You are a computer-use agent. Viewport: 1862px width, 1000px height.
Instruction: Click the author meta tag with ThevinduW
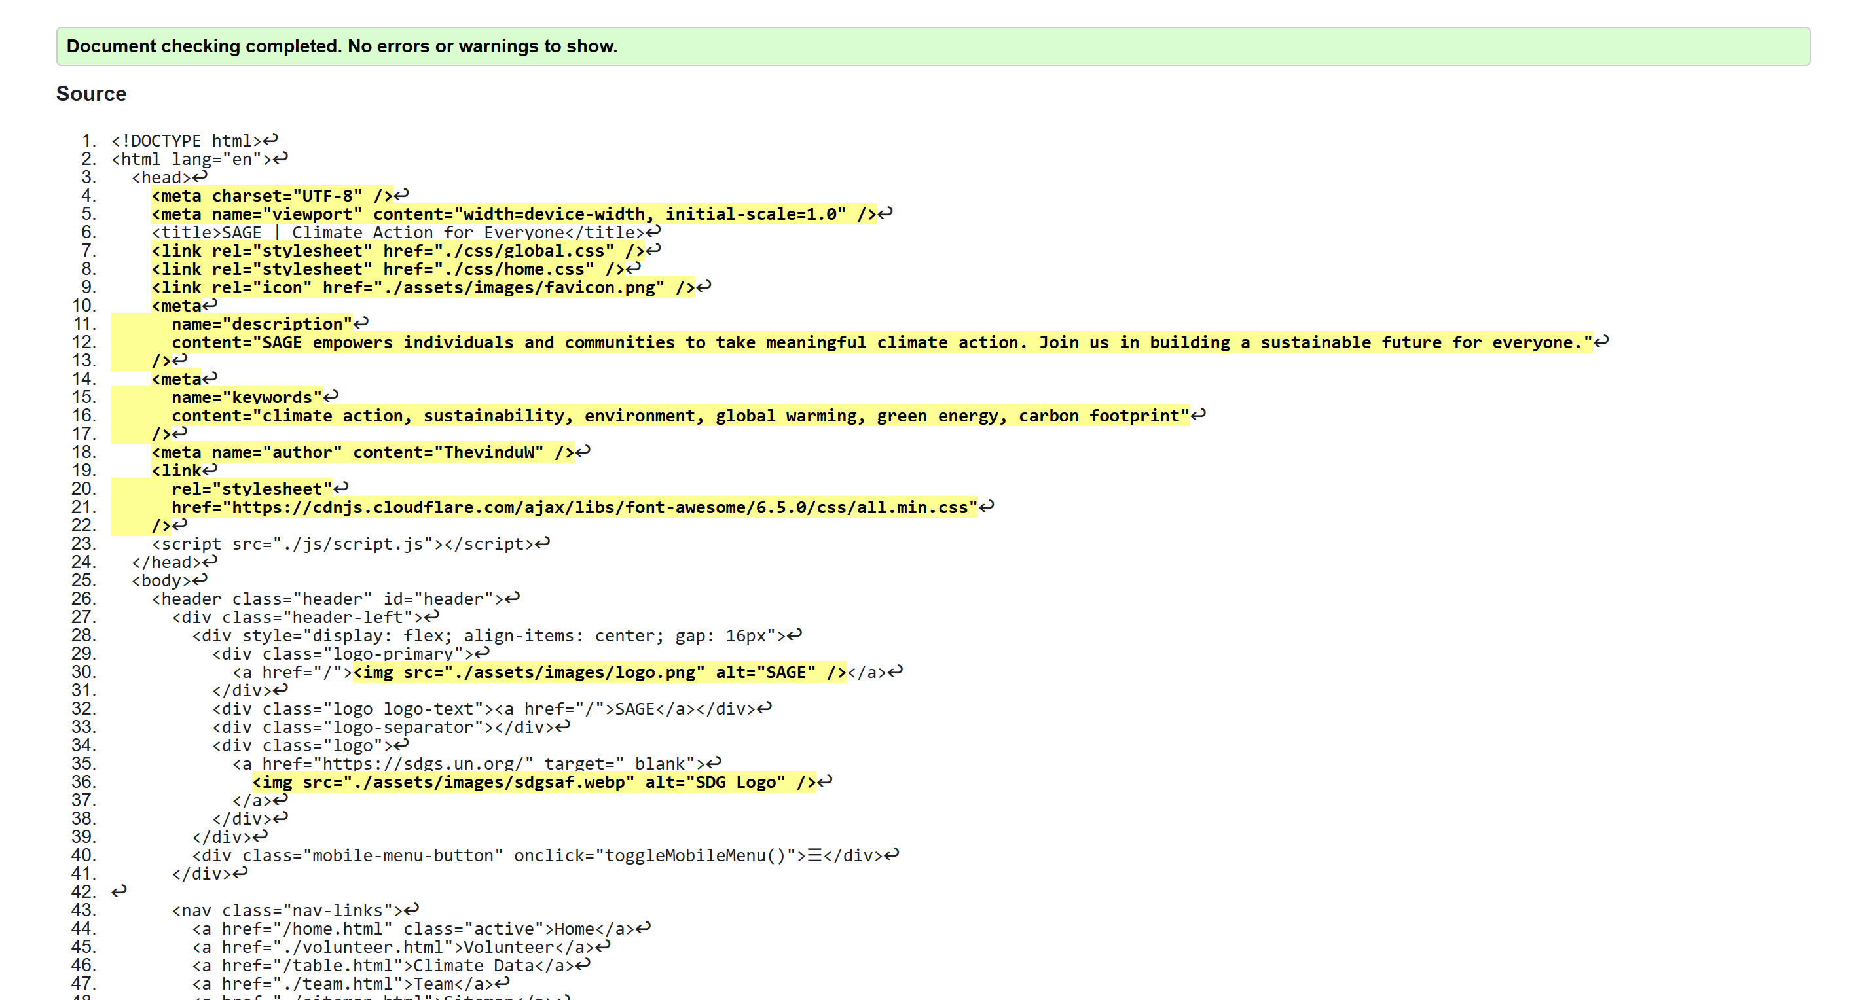tap(361, 452)
